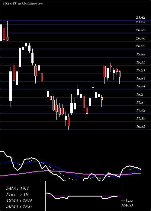Click the last red candlestick on the right
Viewport: 151px width, 211px height.
(x=120, y=74)
